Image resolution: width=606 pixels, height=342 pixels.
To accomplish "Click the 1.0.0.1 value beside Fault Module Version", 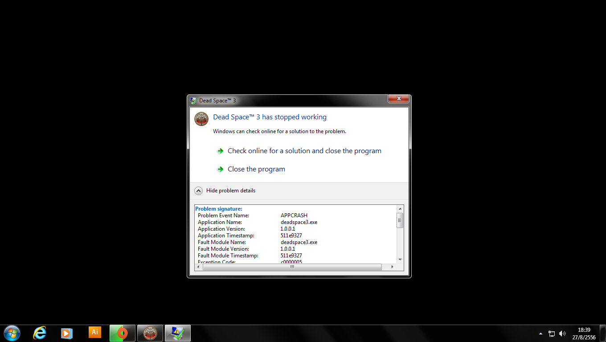I will [288, 249].
